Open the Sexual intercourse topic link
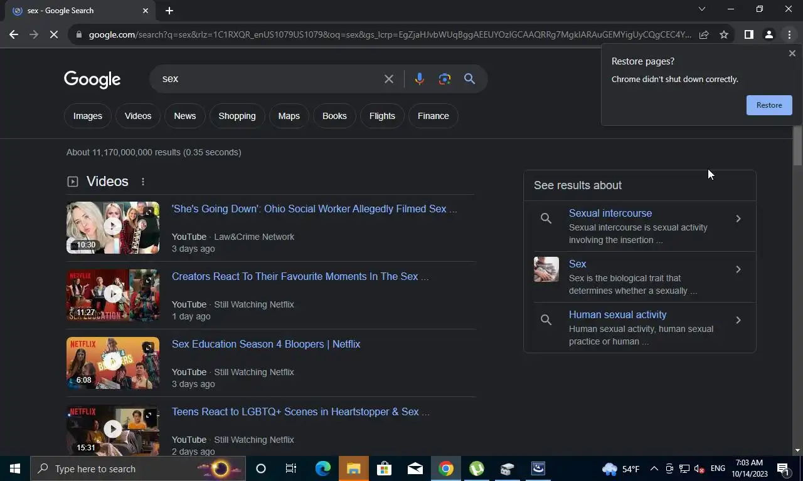 point(610,214)
